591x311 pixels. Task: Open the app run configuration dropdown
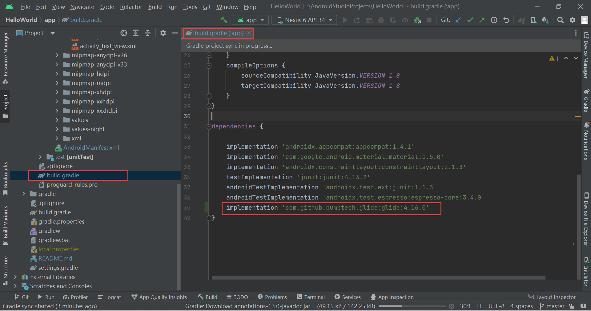pos(251,20)
